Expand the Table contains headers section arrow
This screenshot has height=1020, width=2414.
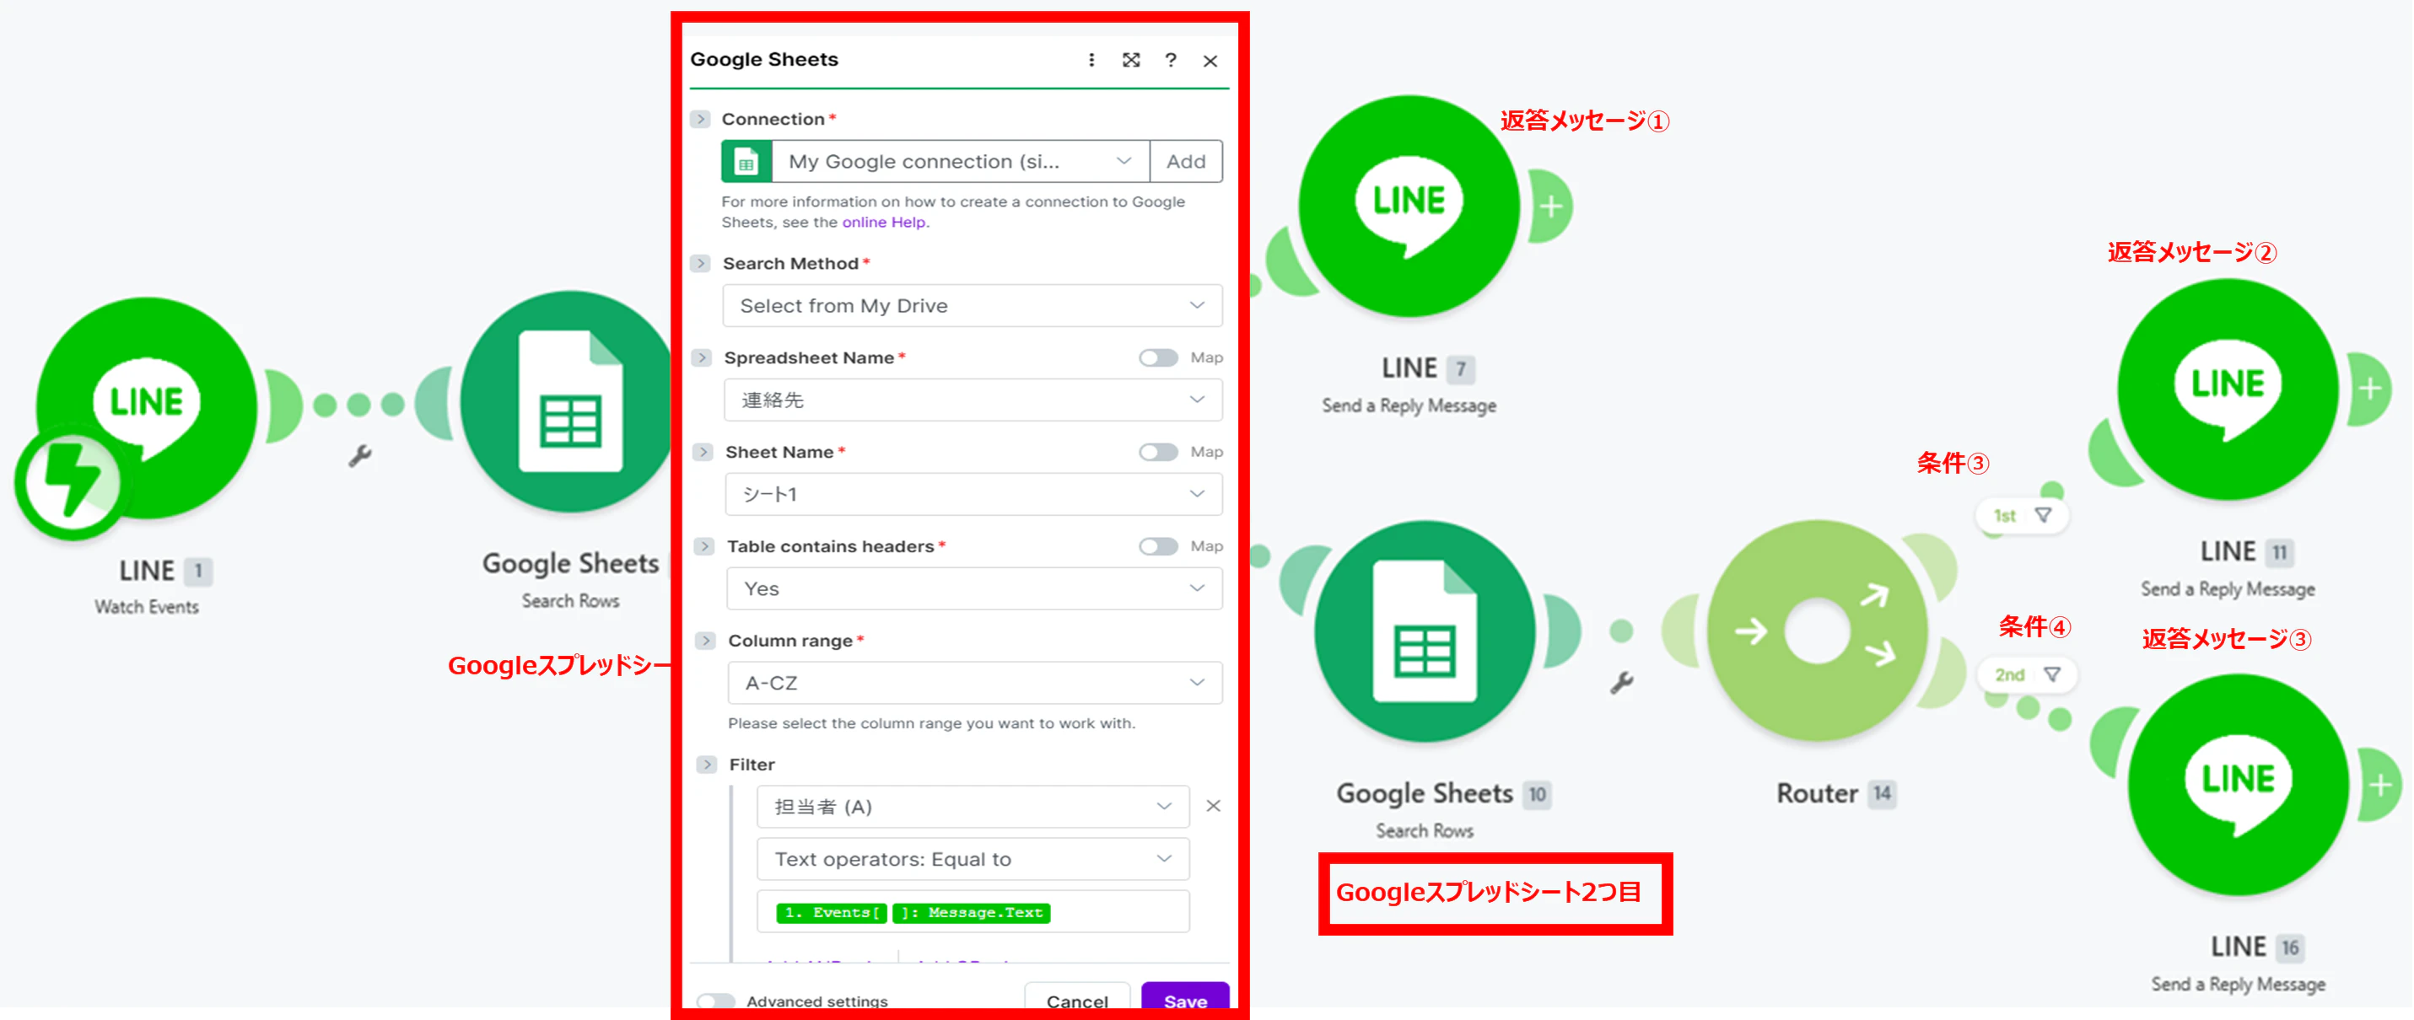point(703,546)
